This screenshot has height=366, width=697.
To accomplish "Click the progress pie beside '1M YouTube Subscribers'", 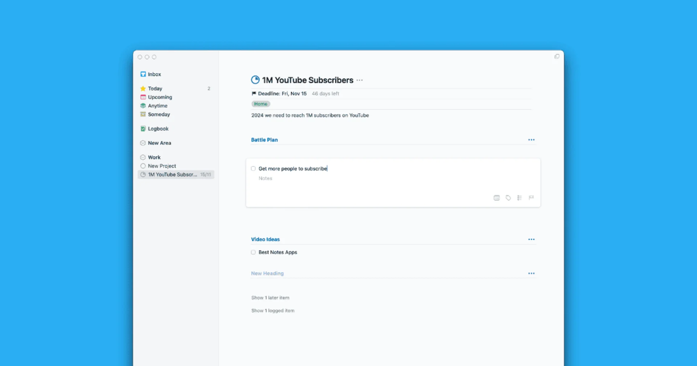I will [x=254, y=80].
